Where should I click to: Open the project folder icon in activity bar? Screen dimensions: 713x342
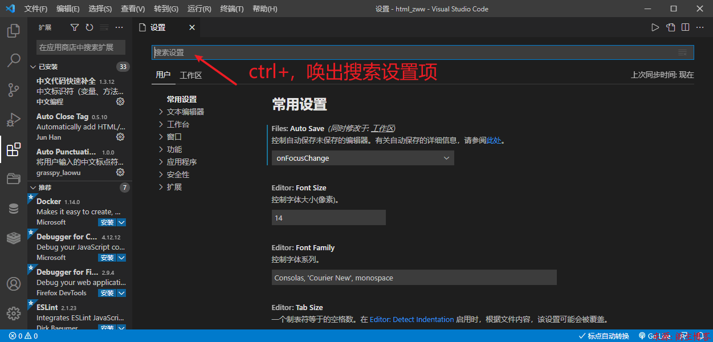point(14,179)
